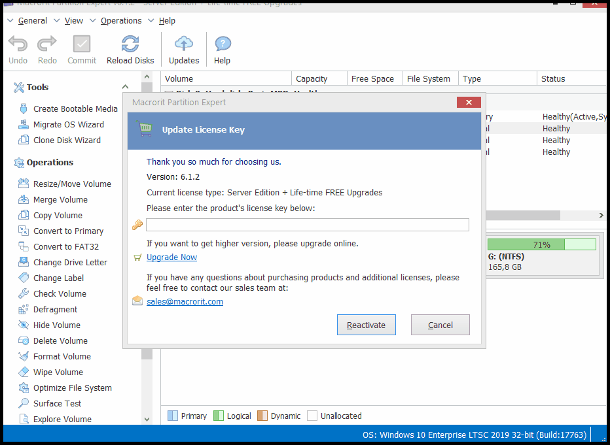610x445 pixels.
Task: Click the Primary legend color swatch
Action: click(x=172, y=416)
